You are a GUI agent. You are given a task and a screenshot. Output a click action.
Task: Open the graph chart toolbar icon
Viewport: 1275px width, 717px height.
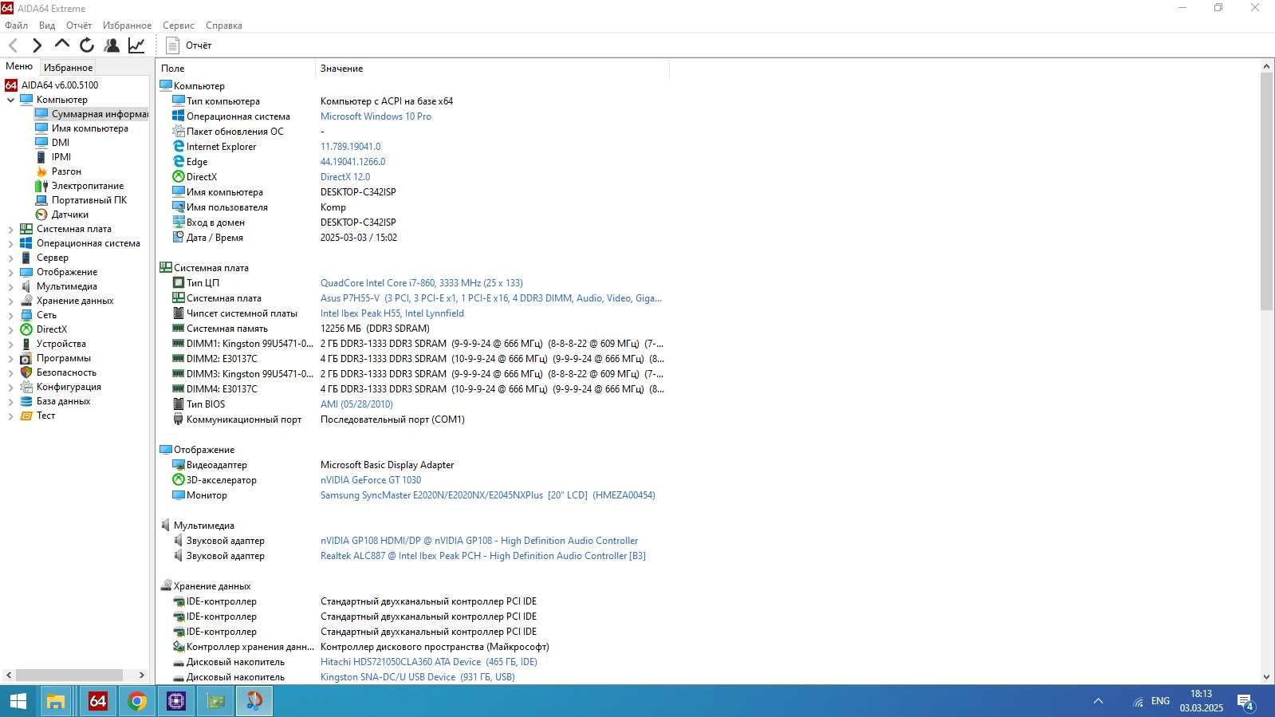pyautogui.click(x=136, y=45)
